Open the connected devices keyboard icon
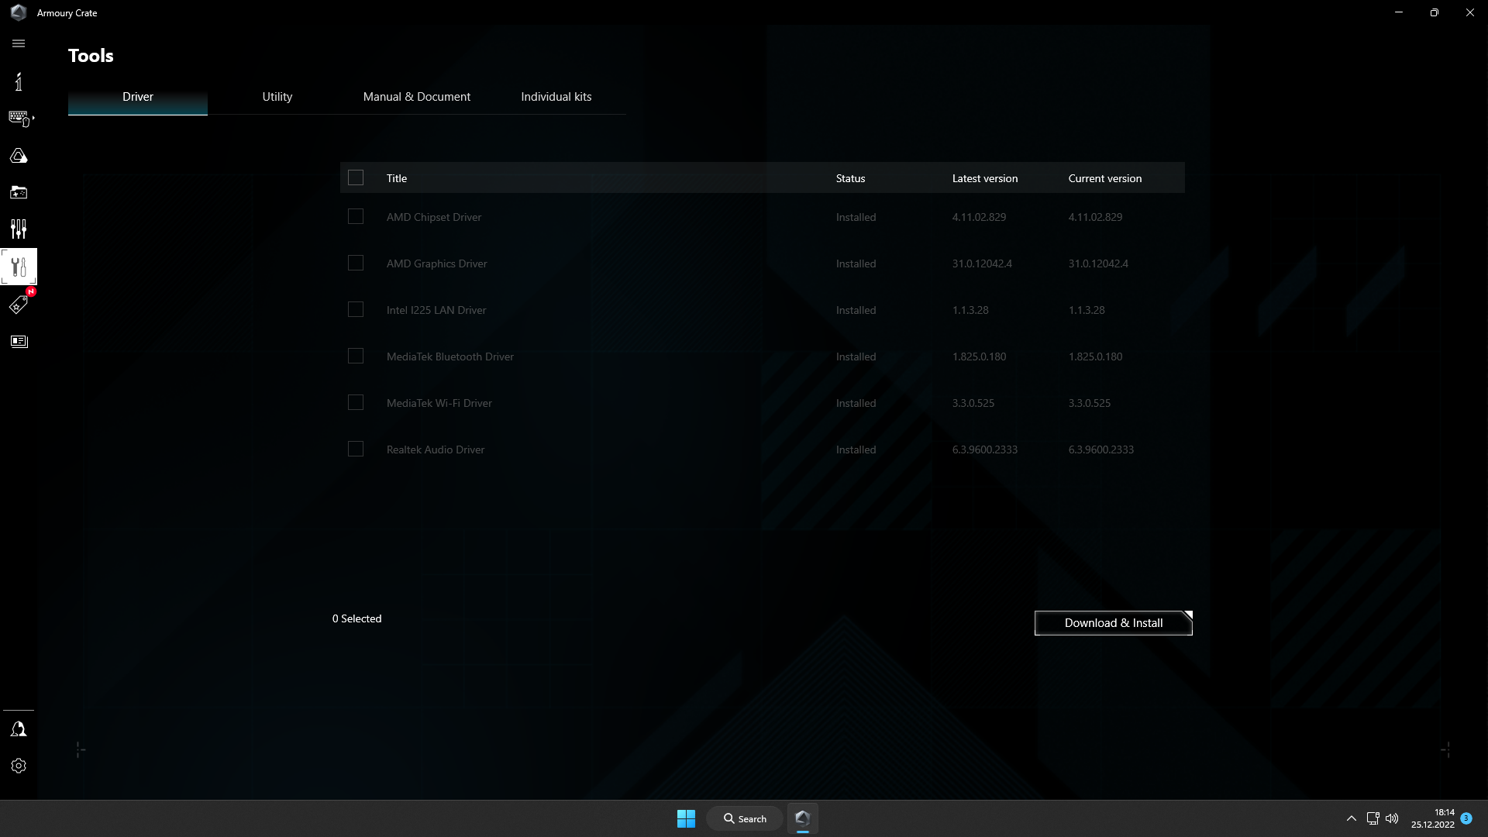The height and width of the screenshot is (837, 1488). click(17, 118)
